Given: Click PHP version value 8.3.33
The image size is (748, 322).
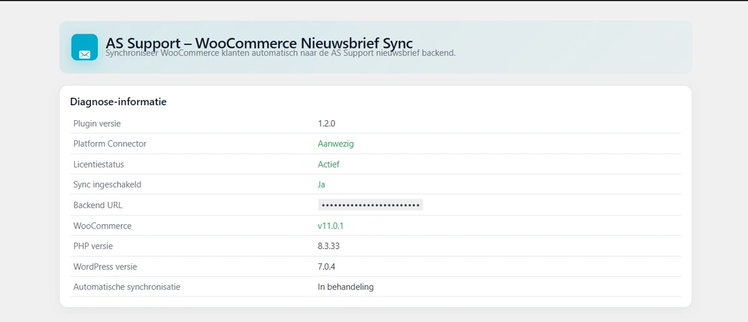Looking at the screenshot, I should tap(328, 246).
